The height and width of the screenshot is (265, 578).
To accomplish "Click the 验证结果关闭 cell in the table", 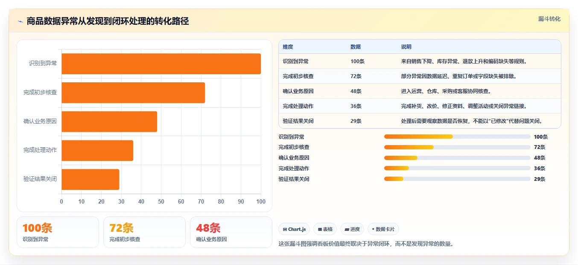I will pos(298,121).
